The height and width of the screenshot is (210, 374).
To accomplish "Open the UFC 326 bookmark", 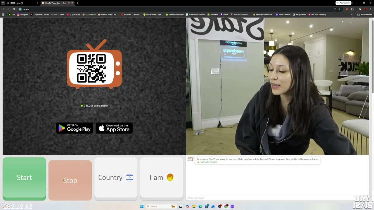I will coord(318,15).
